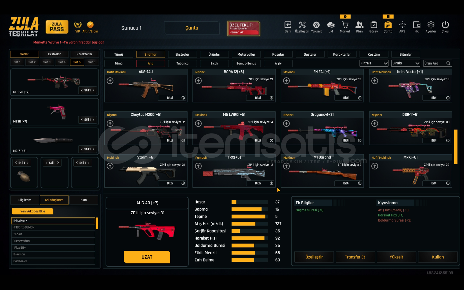Switch to the Bilgilerim tab
The width and height of the screenshot is (464, 290).
click(25, 200)
